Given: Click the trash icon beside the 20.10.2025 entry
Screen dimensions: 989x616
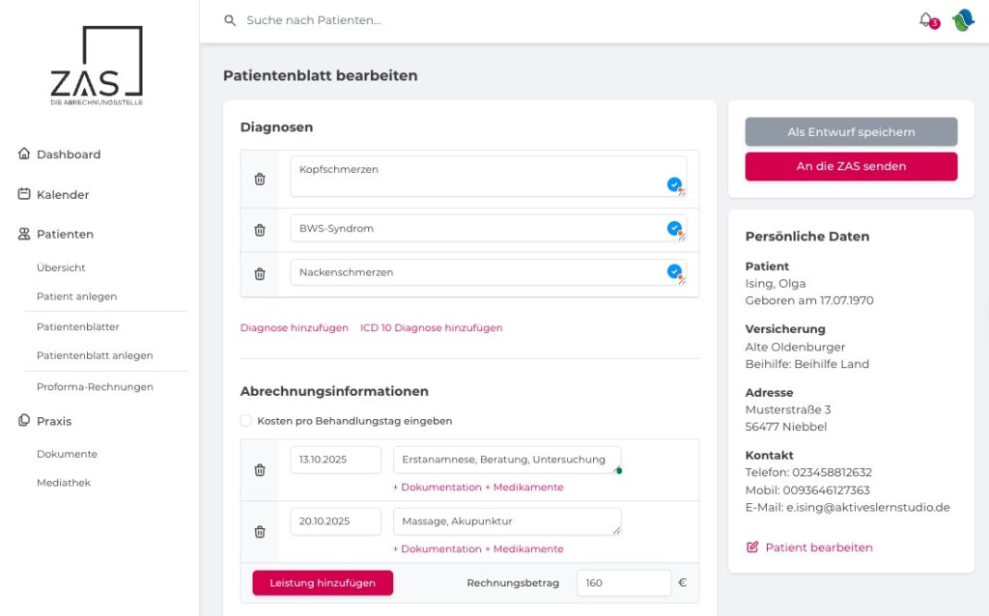Looking at the screenshot, I should [x=259, y=531].
